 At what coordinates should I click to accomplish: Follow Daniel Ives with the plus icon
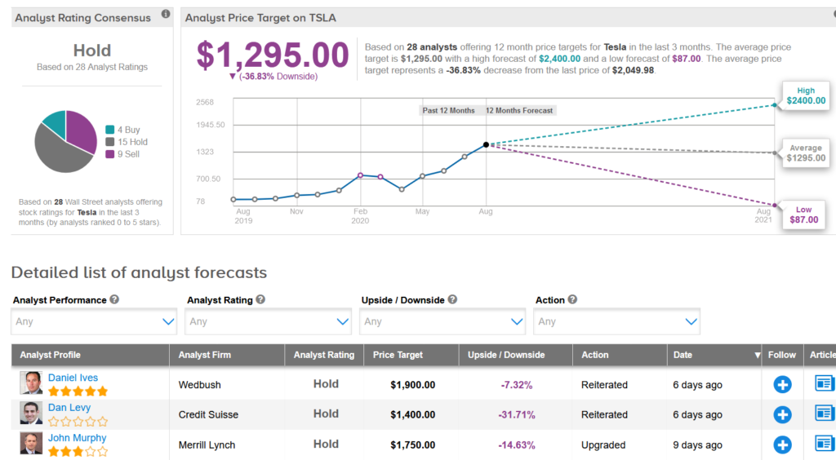point(782,384)
